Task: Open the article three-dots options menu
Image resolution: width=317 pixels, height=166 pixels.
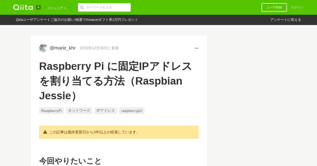Action: [x=197, y=48]
